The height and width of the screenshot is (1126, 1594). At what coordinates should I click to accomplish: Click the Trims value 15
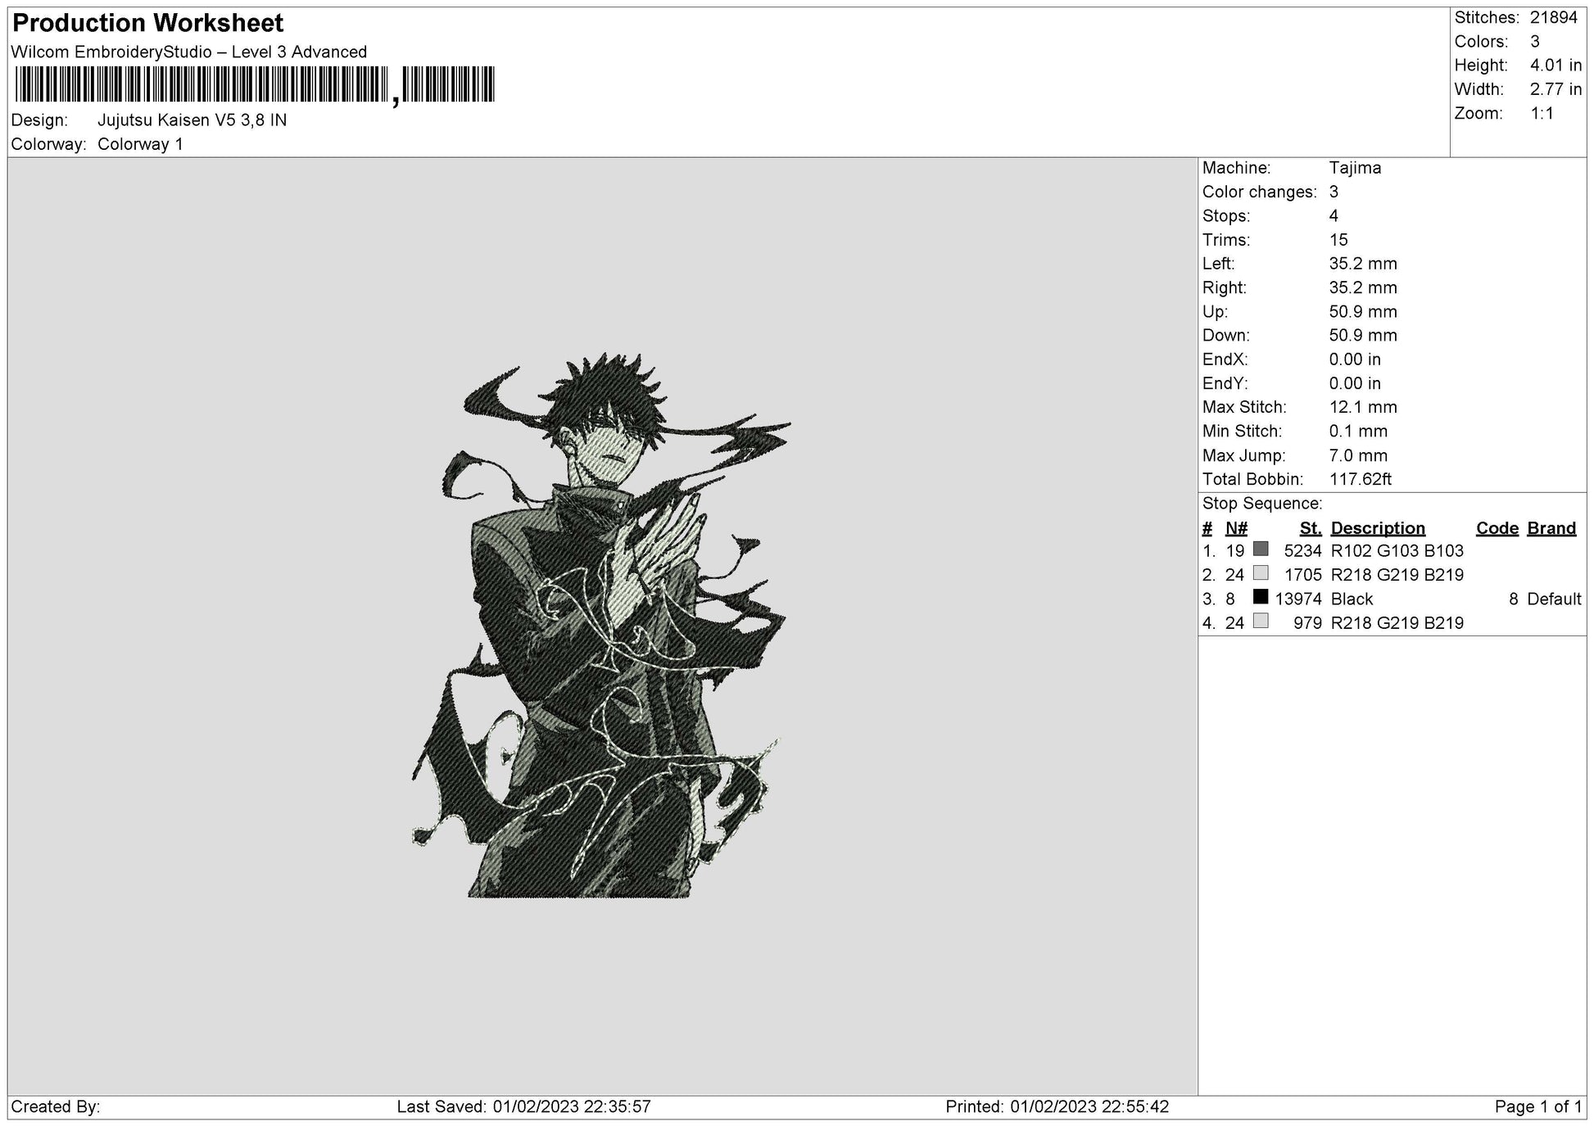tap(1338, 240)
